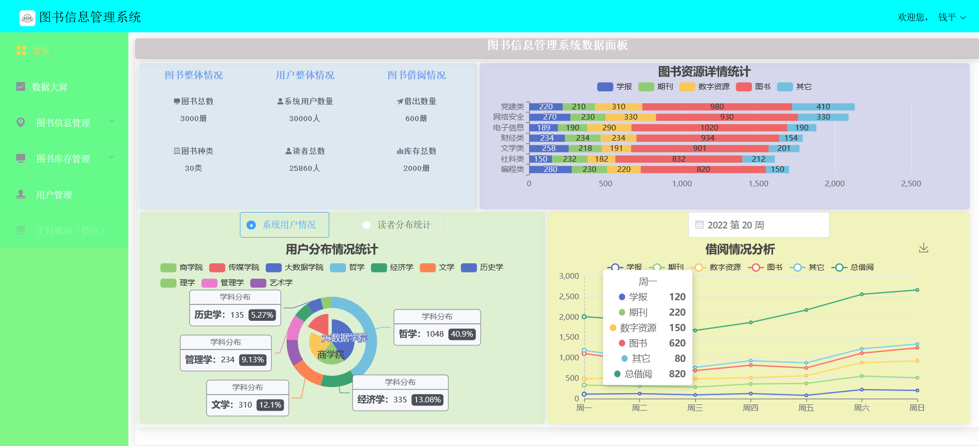Click the 经济学 legend color swatch
Viewport: 979px width, 446px height.
pos(379,267)
